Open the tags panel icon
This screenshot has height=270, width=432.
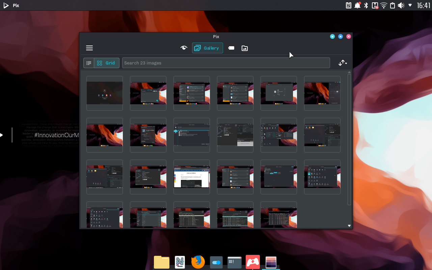click(231, 48)
